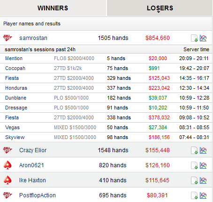Switch to the LOSERS tab
213x202 pixels.
click(x=160, y=8)
